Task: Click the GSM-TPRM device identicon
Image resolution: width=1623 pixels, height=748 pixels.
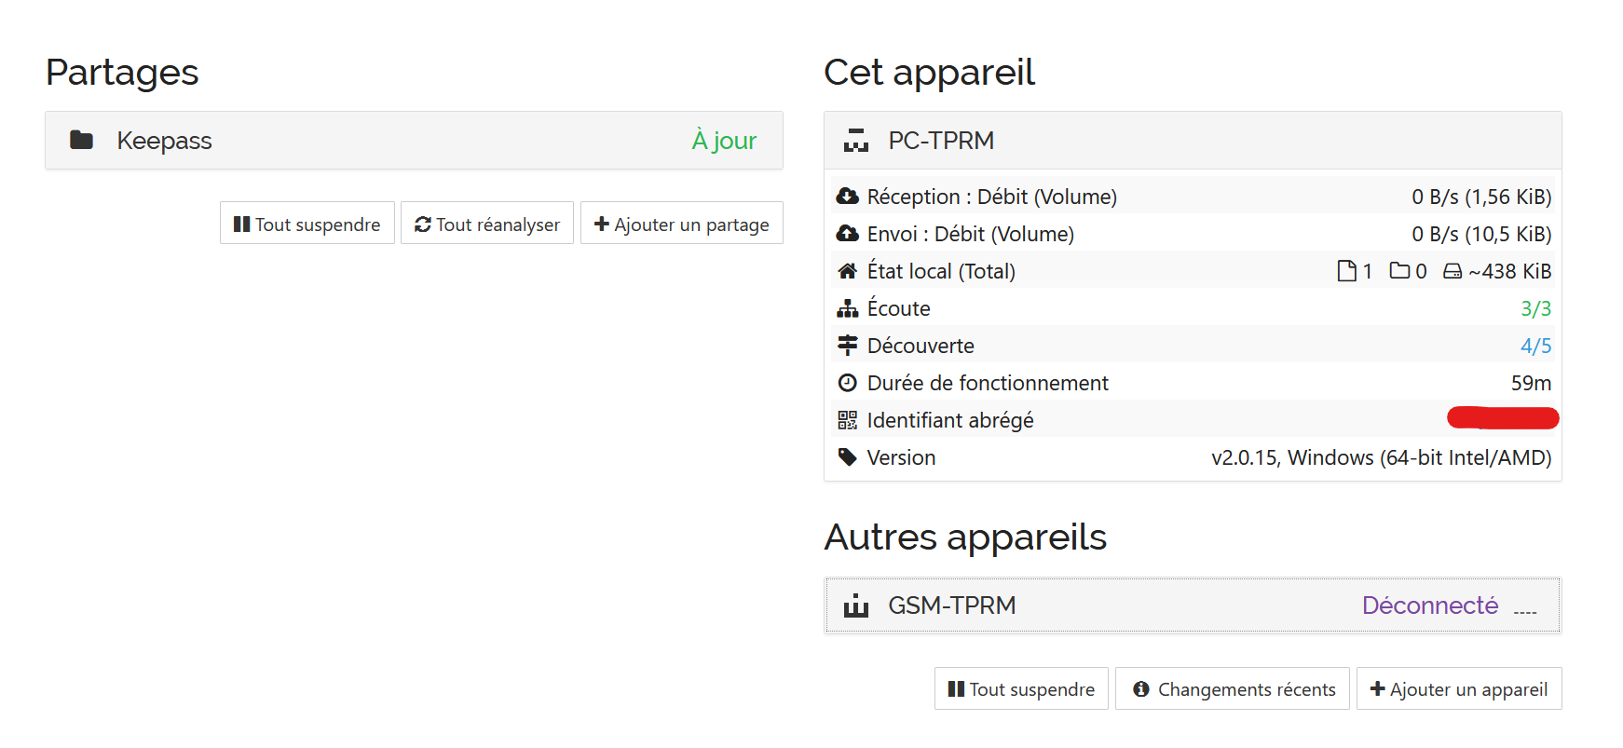Action: (x=856, y=605)
